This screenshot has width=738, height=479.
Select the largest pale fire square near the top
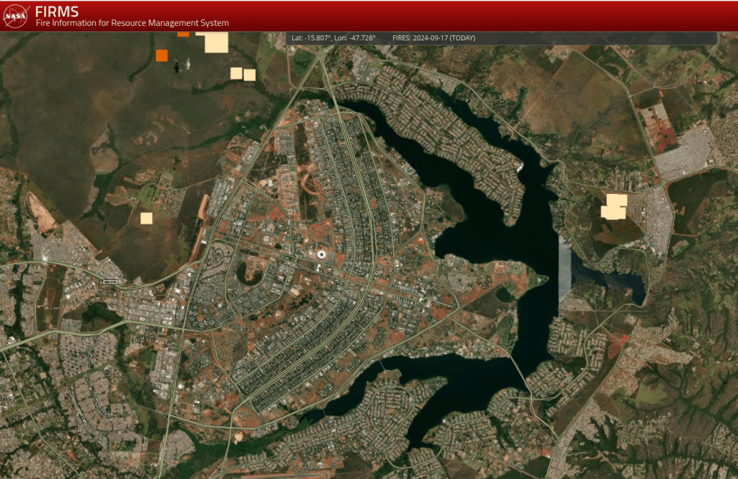[216, 43]
